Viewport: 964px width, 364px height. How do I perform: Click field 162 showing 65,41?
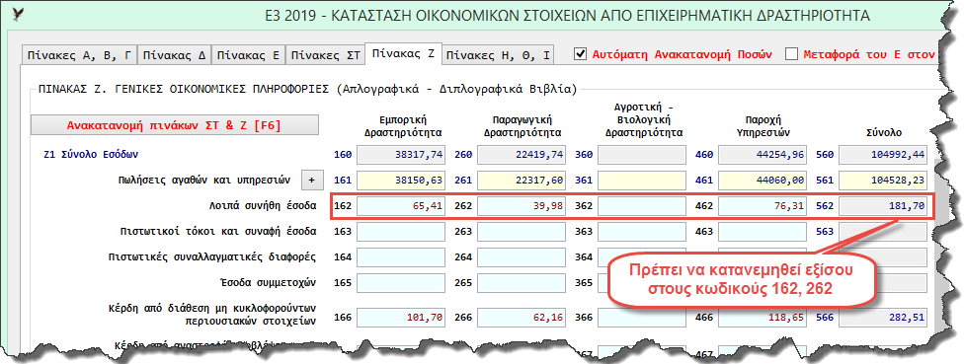point(401,206)
